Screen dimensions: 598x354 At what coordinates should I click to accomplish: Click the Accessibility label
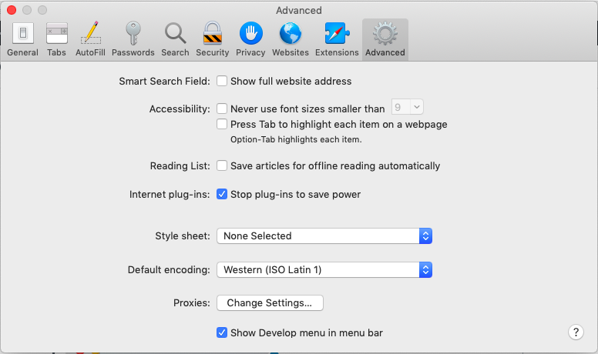click(180, 109)
